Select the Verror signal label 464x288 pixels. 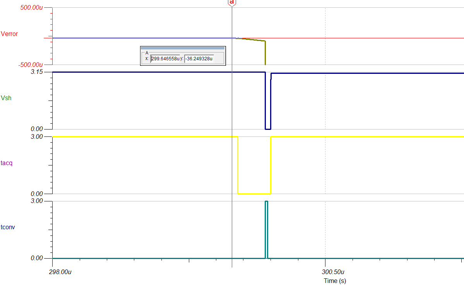pyautogui.click(x=9, y=34)
